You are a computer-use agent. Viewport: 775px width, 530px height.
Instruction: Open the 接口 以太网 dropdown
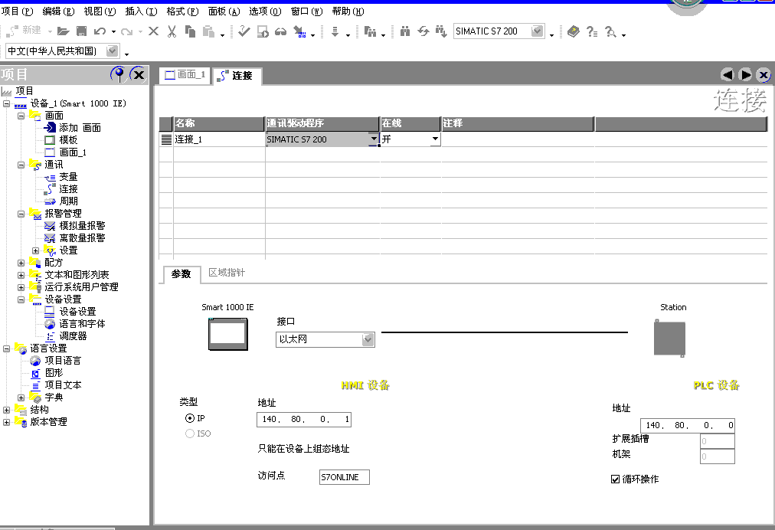[x=368, y=339]
